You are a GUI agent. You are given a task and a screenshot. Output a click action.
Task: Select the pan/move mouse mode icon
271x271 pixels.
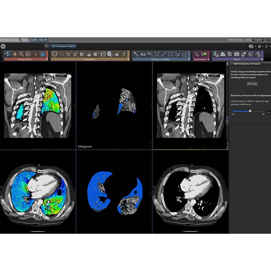click(x=7, y=54)
